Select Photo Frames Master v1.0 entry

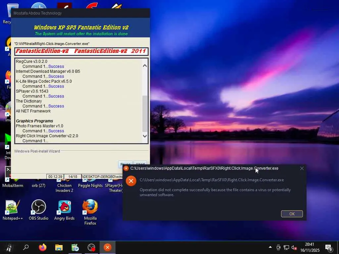40,126
